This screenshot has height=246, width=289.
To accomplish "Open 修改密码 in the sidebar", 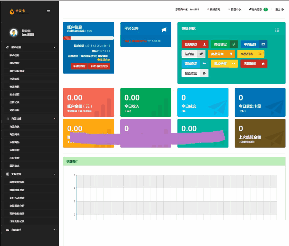I will pyautogui.click(x=15, y=87).
